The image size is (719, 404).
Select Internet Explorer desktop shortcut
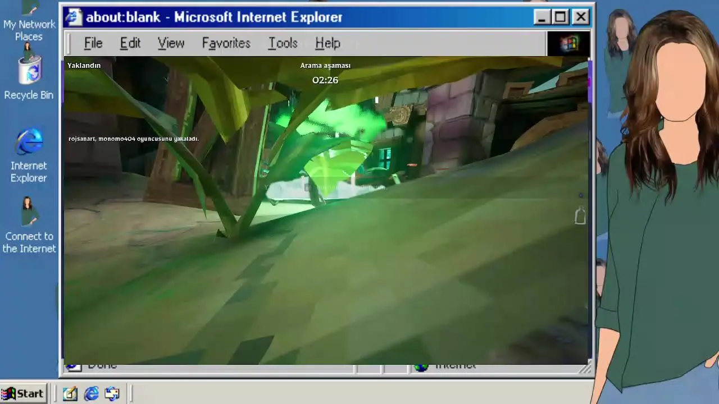click(x=29, y=155)
